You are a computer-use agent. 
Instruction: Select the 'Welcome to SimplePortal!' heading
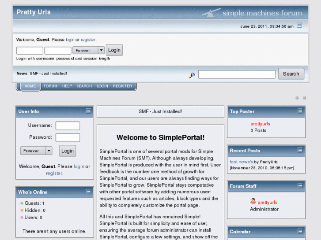click(161, 137)
